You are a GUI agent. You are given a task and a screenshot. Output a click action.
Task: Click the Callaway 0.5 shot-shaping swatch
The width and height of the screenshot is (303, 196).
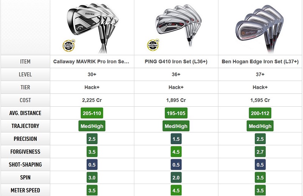pyautogui.click(x=92, y=165)
